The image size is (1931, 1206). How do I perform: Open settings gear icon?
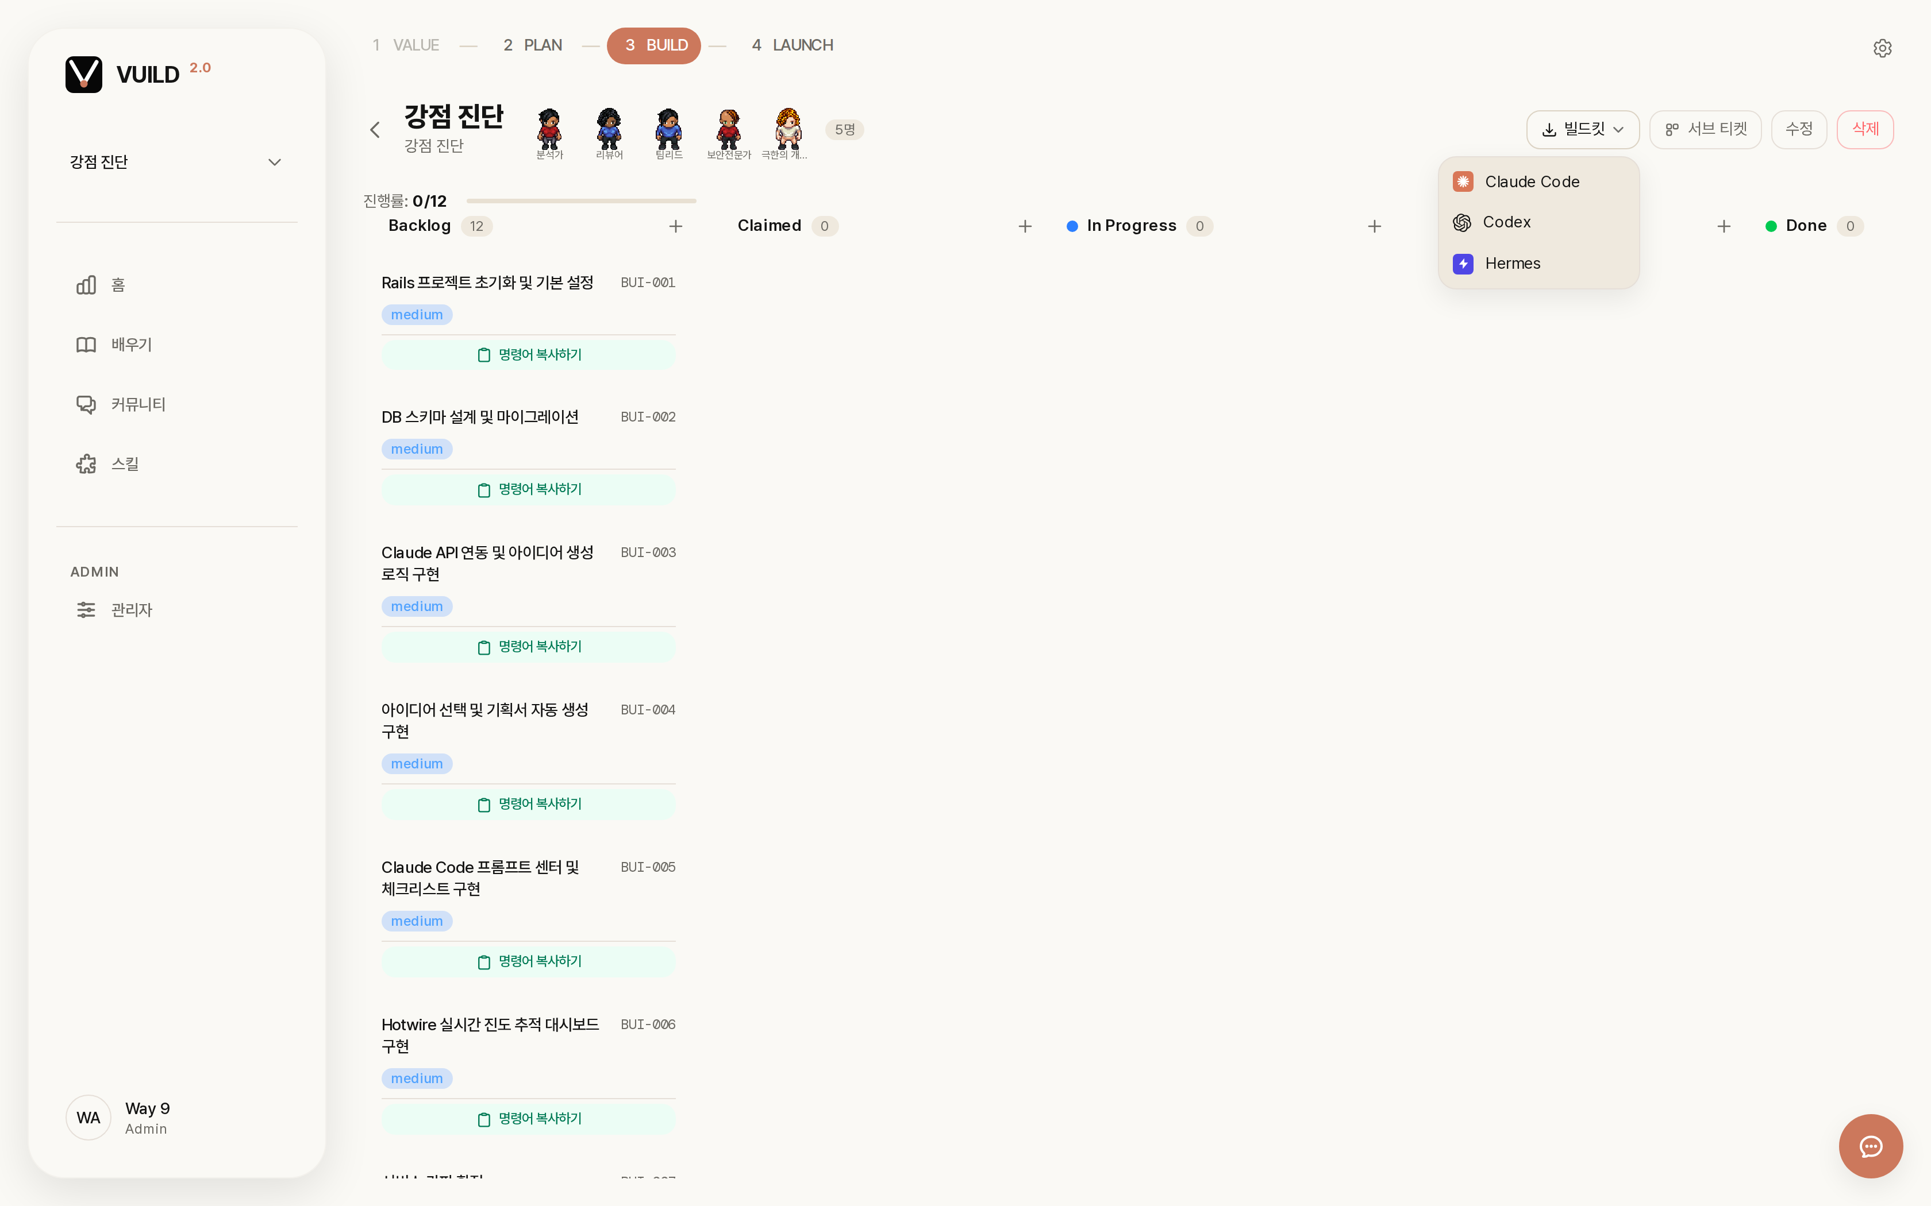pyautogui.click(x=1882, y=48)
